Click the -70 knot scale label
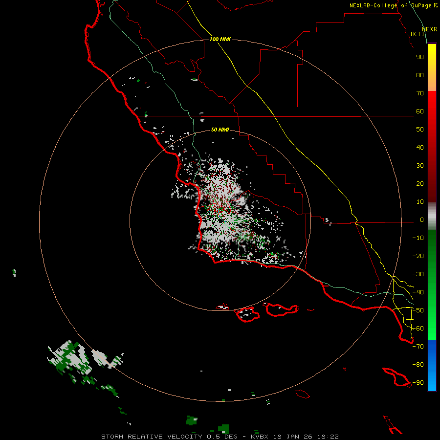 pos(418,347)
